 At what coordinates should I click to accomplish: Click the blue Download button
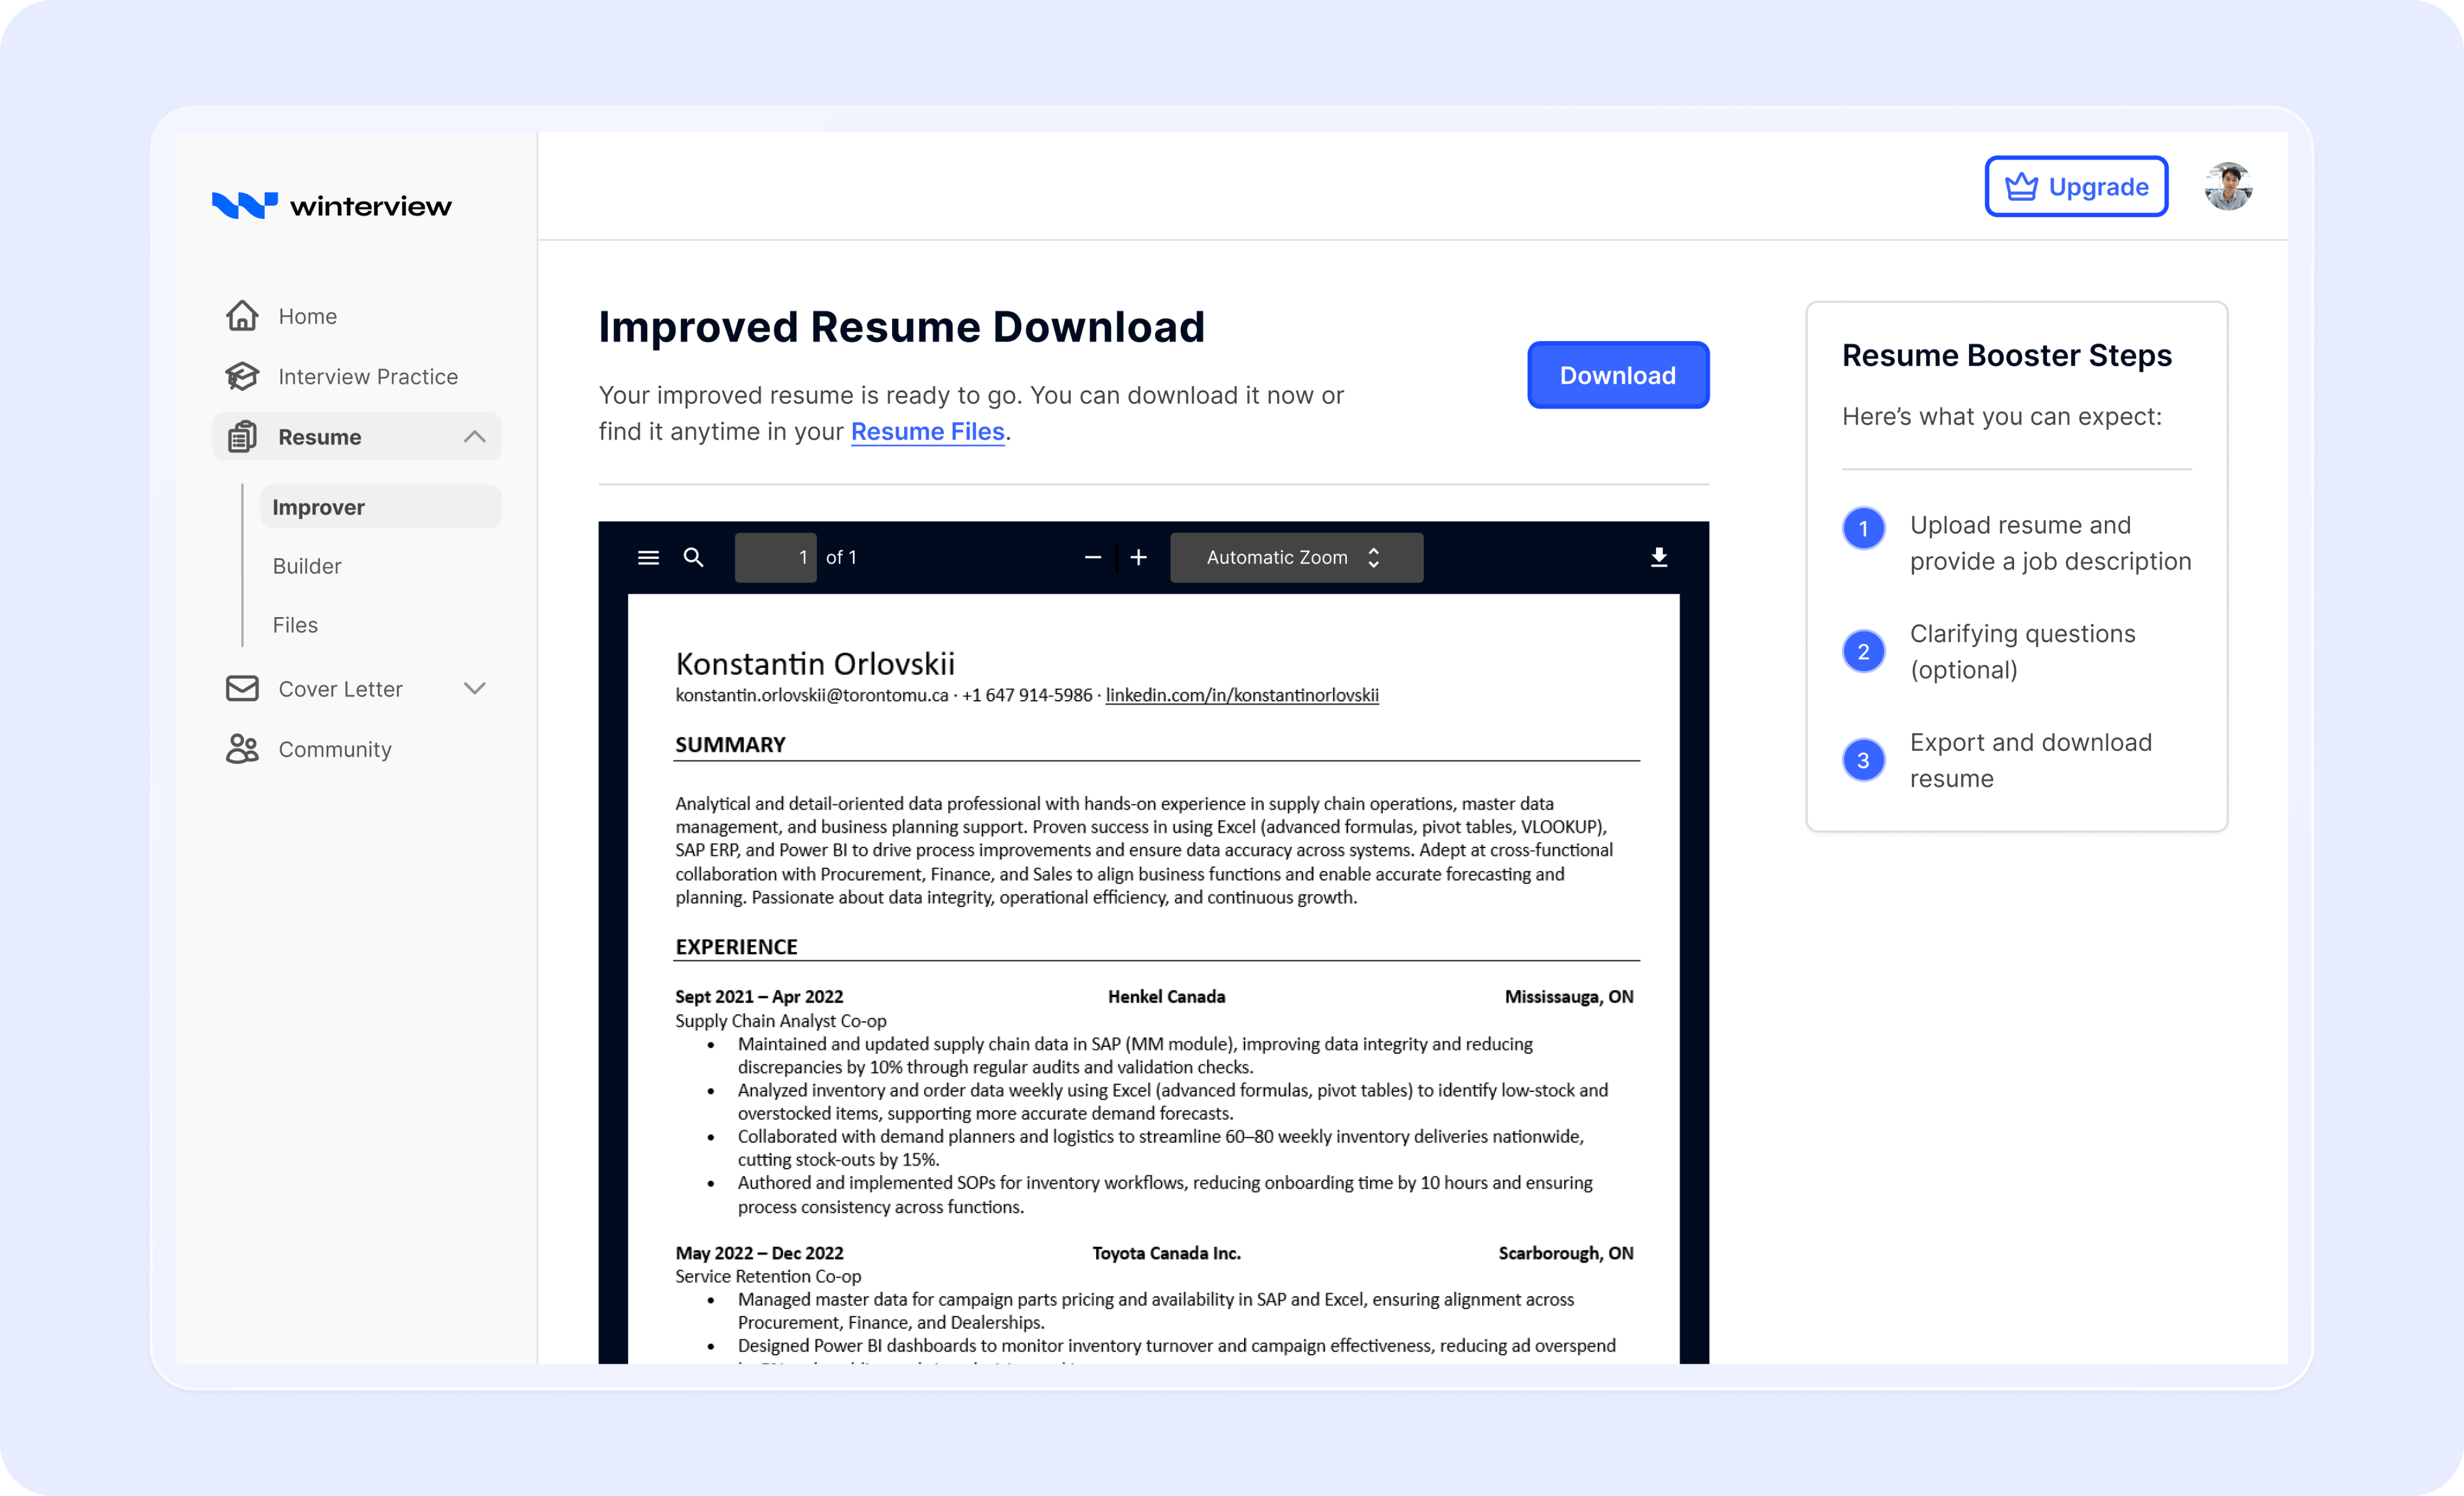[x=1618, y=375]
